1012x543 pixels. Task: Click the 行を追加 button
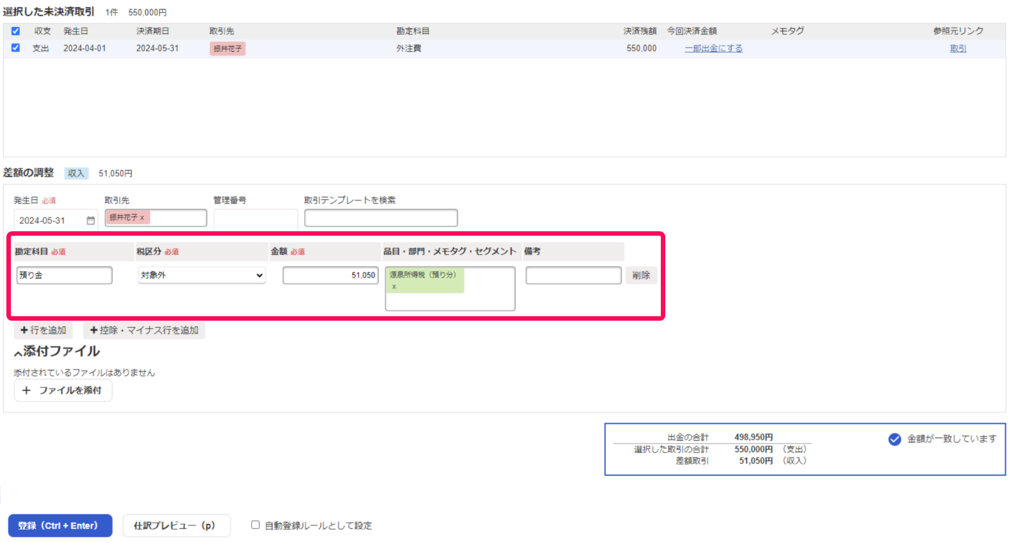(x=43, y=330)
